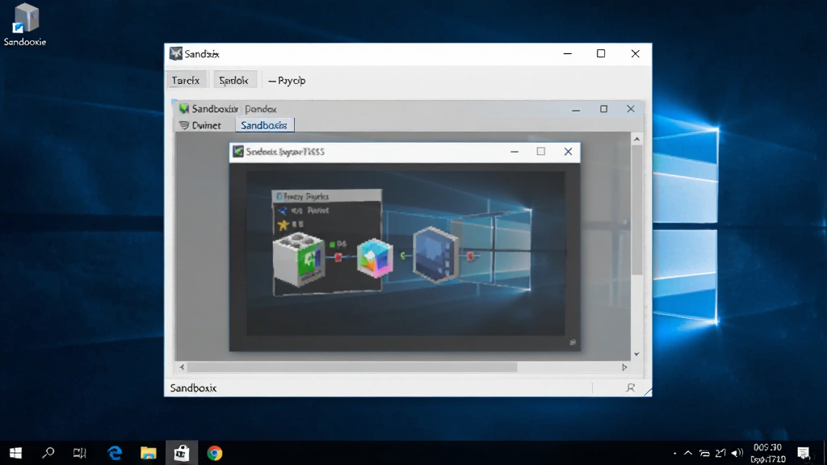Click the innermost window title bar icon

tap(238, 152)
